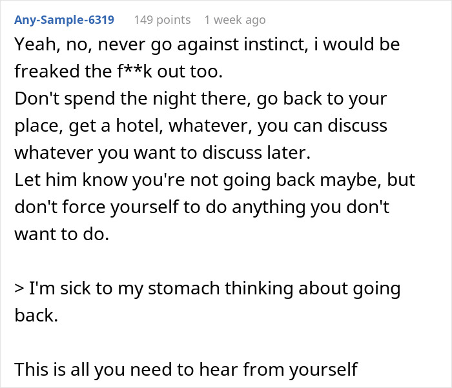The width and height of the screenshot is (452, 388).
Task: Click the single word 'back.' line
Action: click(x=33, y=316)
